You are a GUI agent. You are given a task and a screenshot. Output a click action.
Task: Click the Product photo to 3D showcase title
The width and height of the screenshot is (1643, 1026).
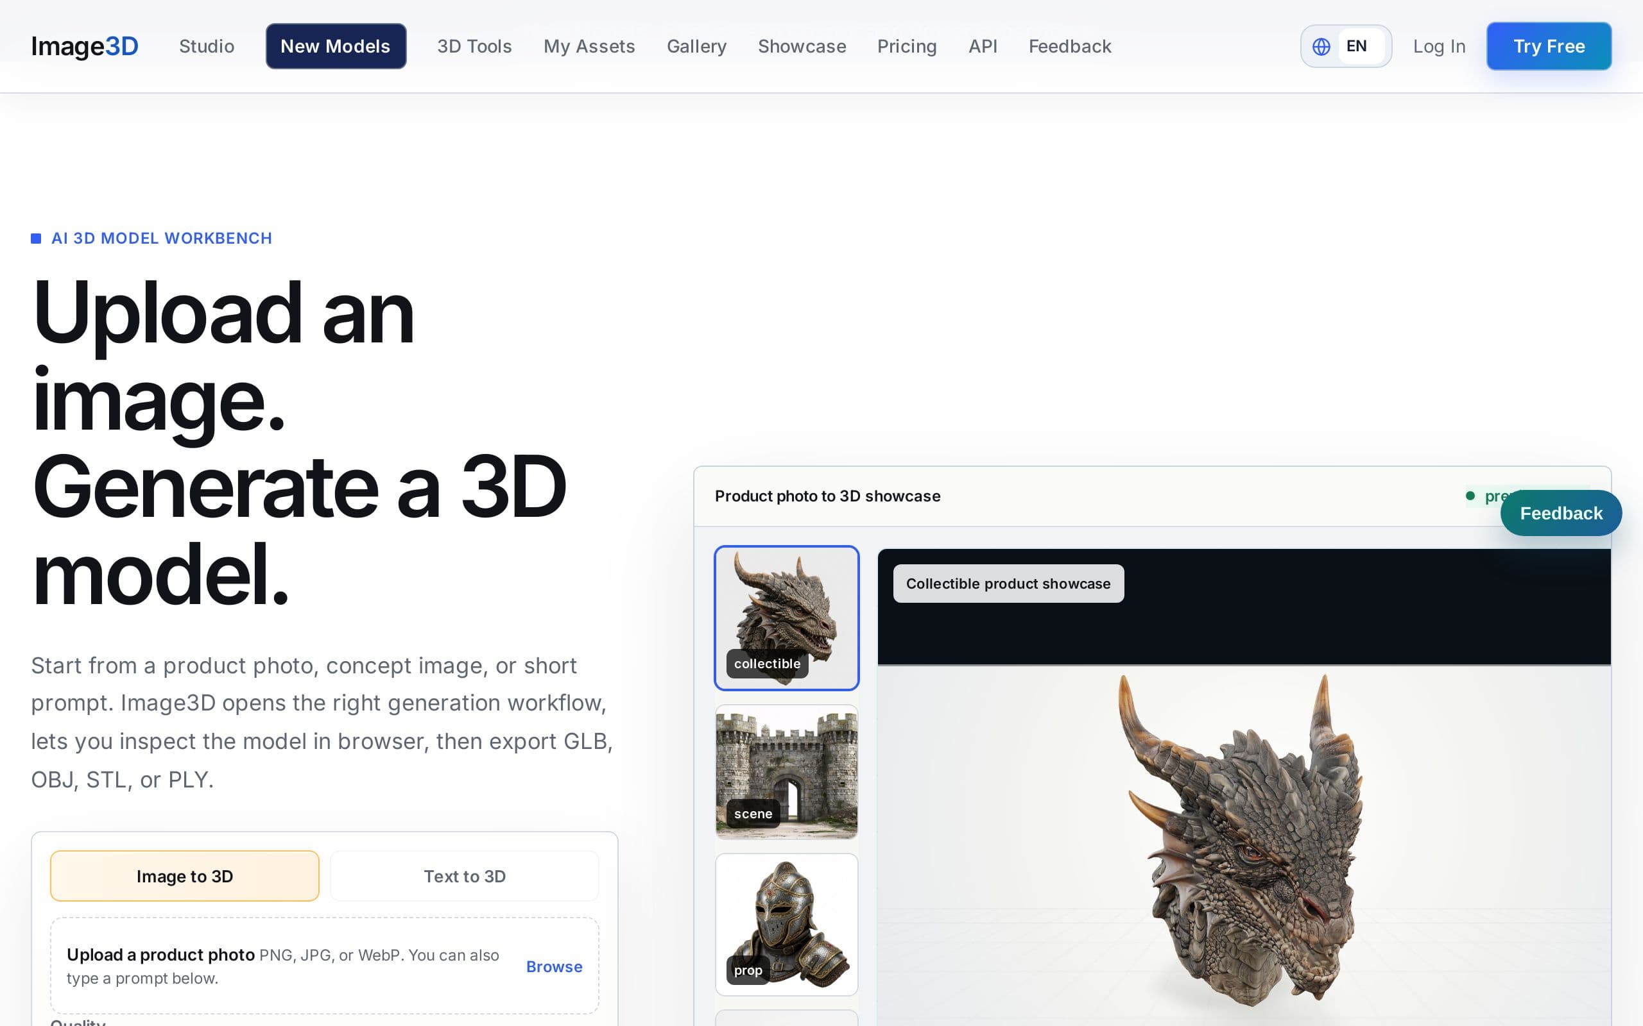pyautogui.click(x=828, y=496)
